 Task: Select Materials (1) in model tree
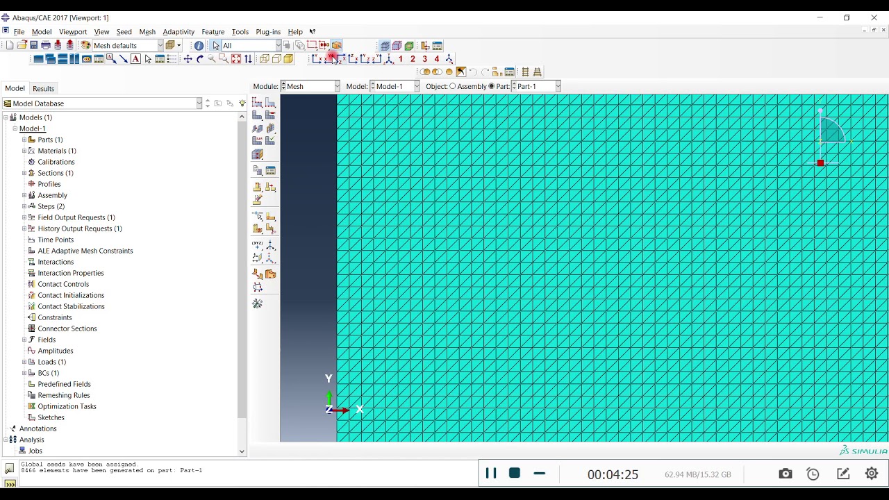coord(57,151)
